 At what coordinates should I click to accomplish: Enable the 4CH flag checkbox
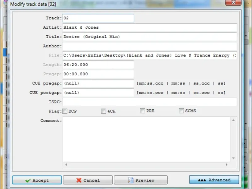pyautogui.click(x=104, y=111)
